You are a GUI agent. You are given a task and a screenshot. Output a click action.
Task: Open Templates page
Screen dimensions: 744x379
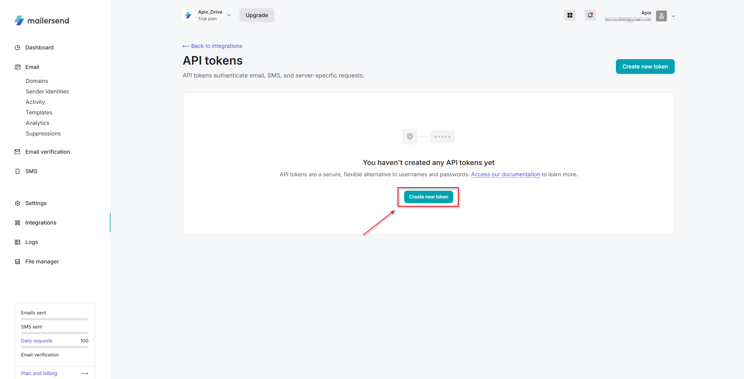[x=39, y=112]
